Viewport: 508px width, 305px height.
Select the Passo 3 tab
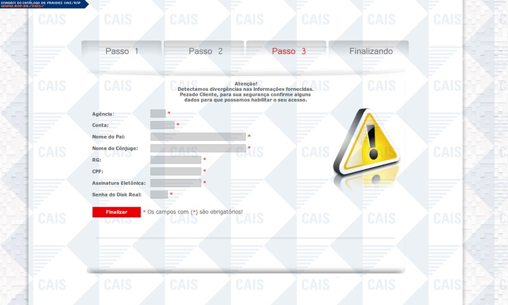(288, 51)
